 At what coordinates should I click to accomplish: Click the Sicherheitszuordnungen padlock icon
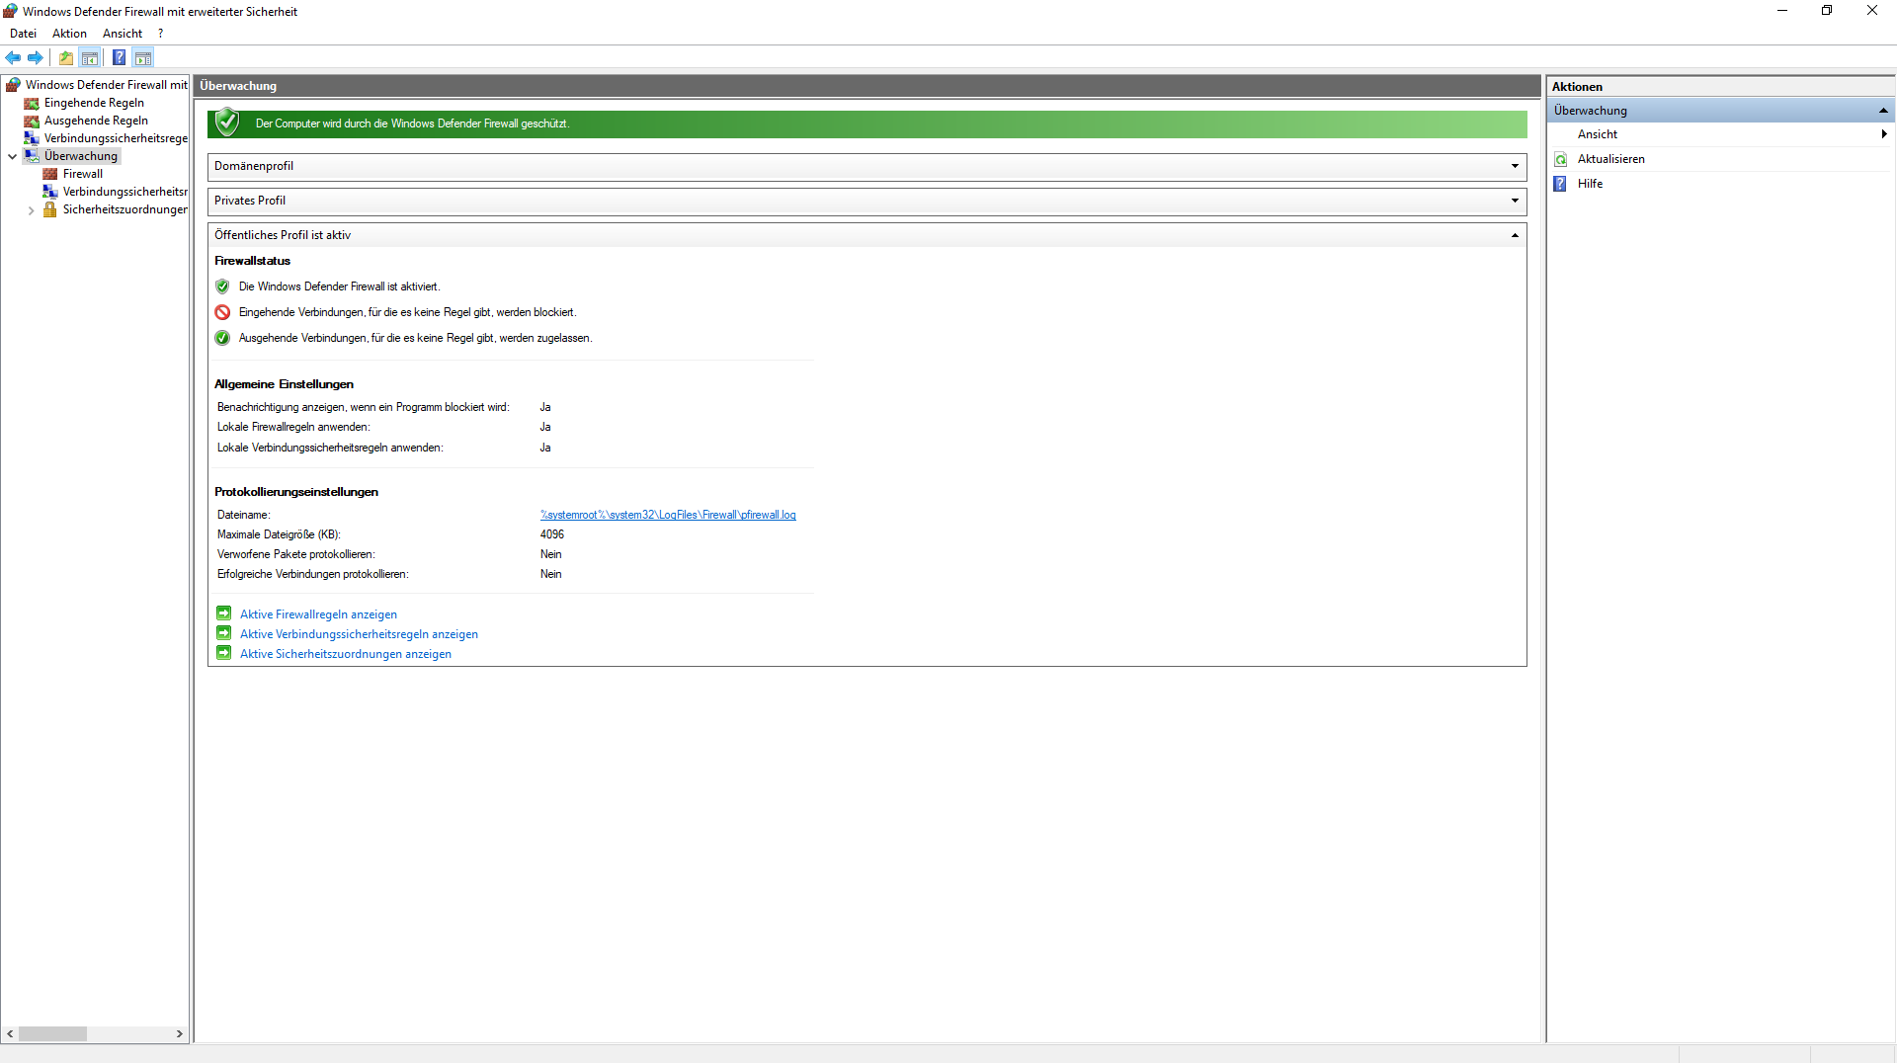click(50, 209)
